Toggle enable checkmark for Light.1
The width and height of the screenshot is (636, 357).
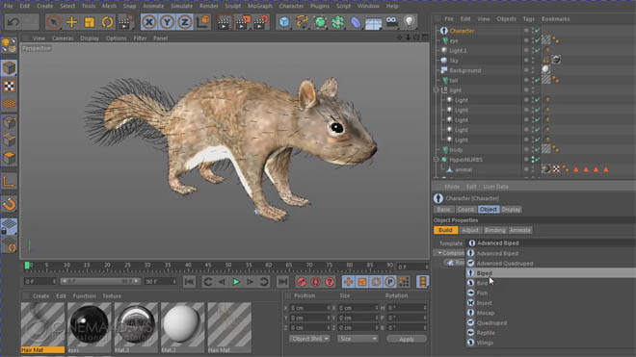[x=537, y=51]
